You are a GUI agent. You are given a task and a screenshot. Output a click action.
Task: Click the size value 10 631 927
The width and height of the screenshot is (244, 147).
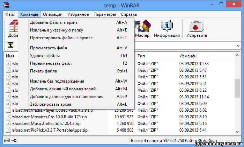(124, 117)
